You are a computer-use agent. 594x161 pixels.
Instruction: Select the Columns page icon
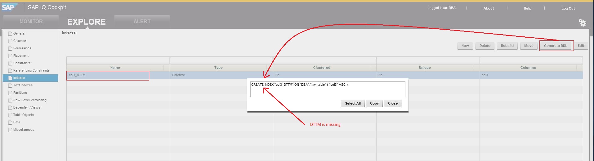click(x=10, y=41)
